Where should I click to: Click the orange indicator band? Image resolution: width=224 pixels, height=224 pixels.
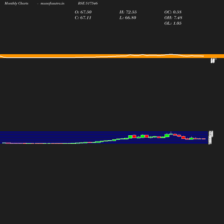pos(112,56)
